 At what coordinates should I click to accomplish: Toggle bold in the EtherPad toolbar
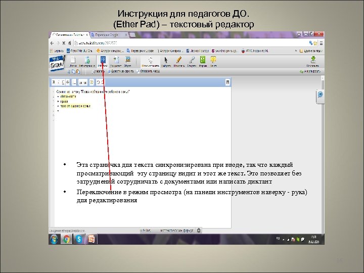click(54, 82)
